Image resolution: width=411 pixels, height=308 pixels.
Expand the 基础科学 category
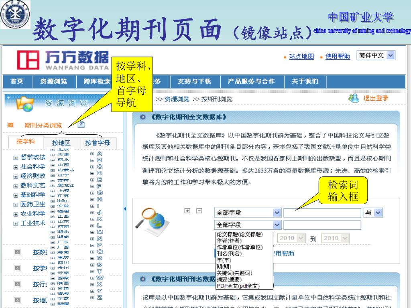pos(16,195)
